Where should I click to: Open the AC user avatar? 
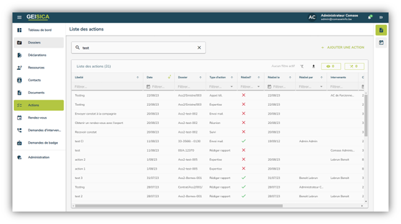coord(312,17)
